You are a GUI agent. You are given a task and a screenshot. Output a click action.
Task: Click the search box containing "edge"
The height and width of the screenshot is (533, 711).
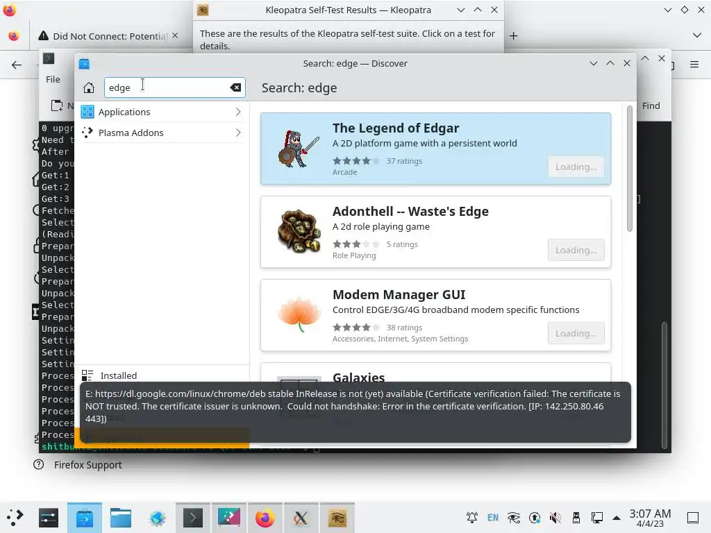[x=174, y=87]
